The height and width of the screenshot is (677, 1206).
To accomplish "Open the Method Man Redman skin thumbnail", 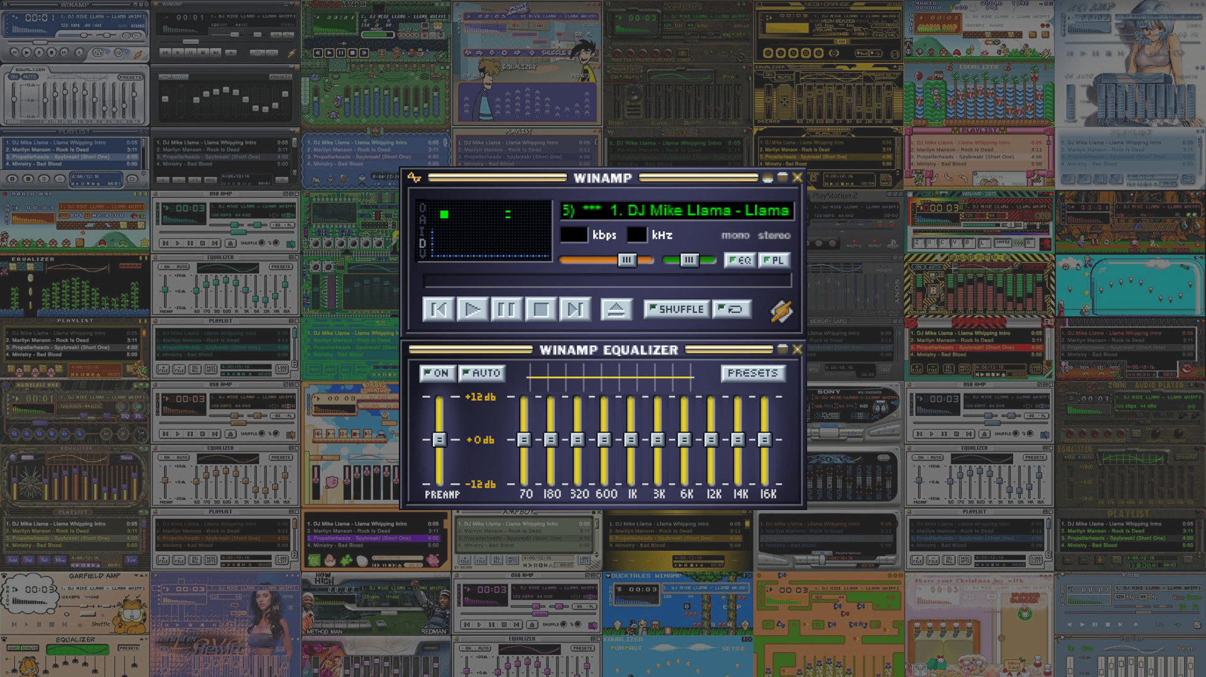I will pyautogui.click(x=376, y=624).
